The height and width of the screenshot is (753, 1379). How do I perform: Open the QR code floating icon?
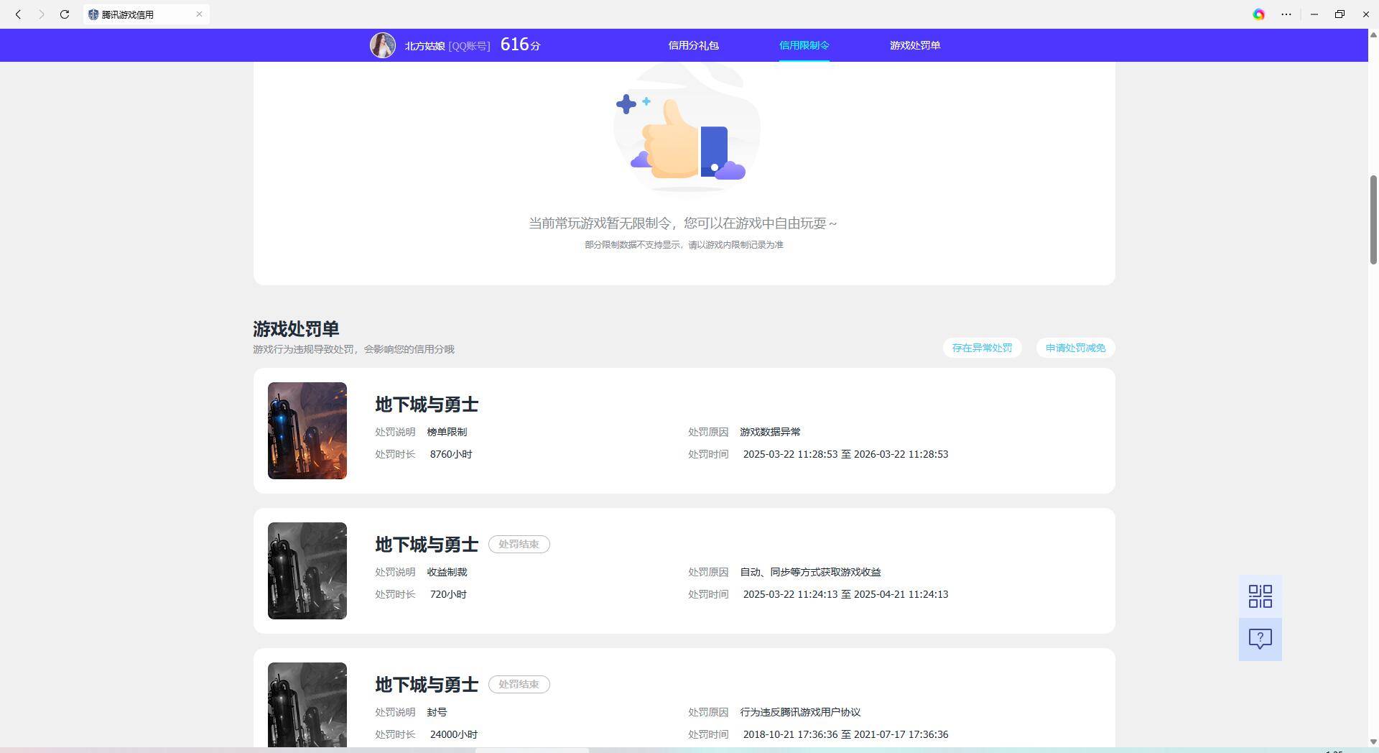pos(1260,596)
